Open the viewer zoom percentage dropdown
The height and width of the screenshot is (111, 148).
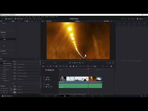tap(43, 21)
